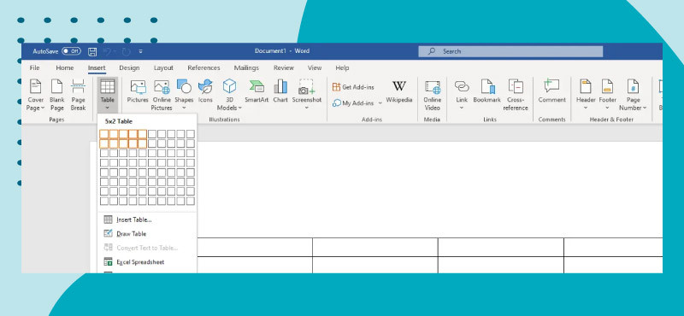684x316 pixels.
Task: Click the Save floppy disk icon
Action: [92, 51]
